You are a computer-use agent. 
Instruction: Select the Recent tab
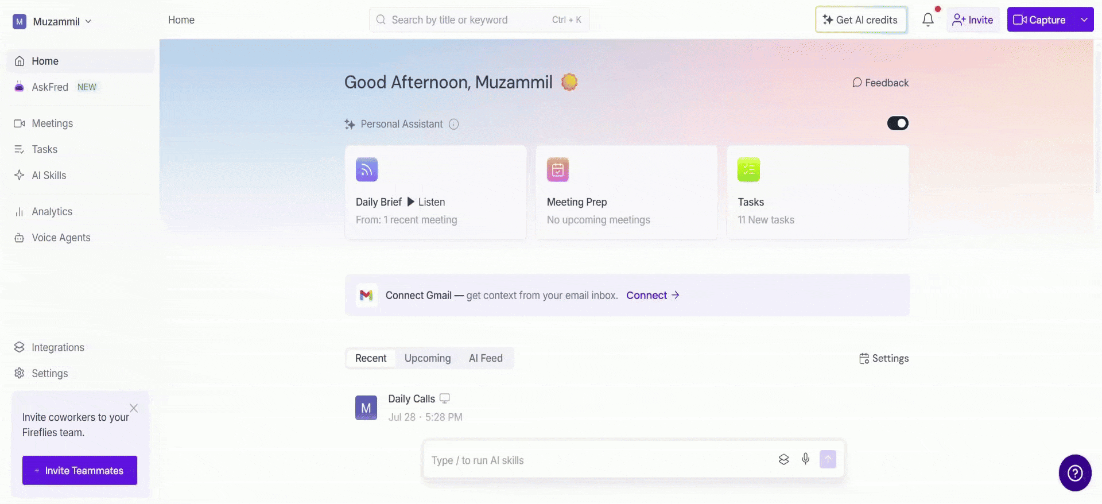371,358
